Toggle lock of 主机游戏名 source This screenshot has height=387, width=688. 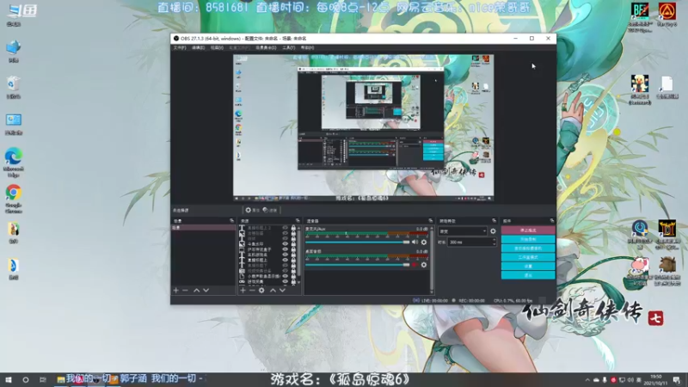(293, 255)
